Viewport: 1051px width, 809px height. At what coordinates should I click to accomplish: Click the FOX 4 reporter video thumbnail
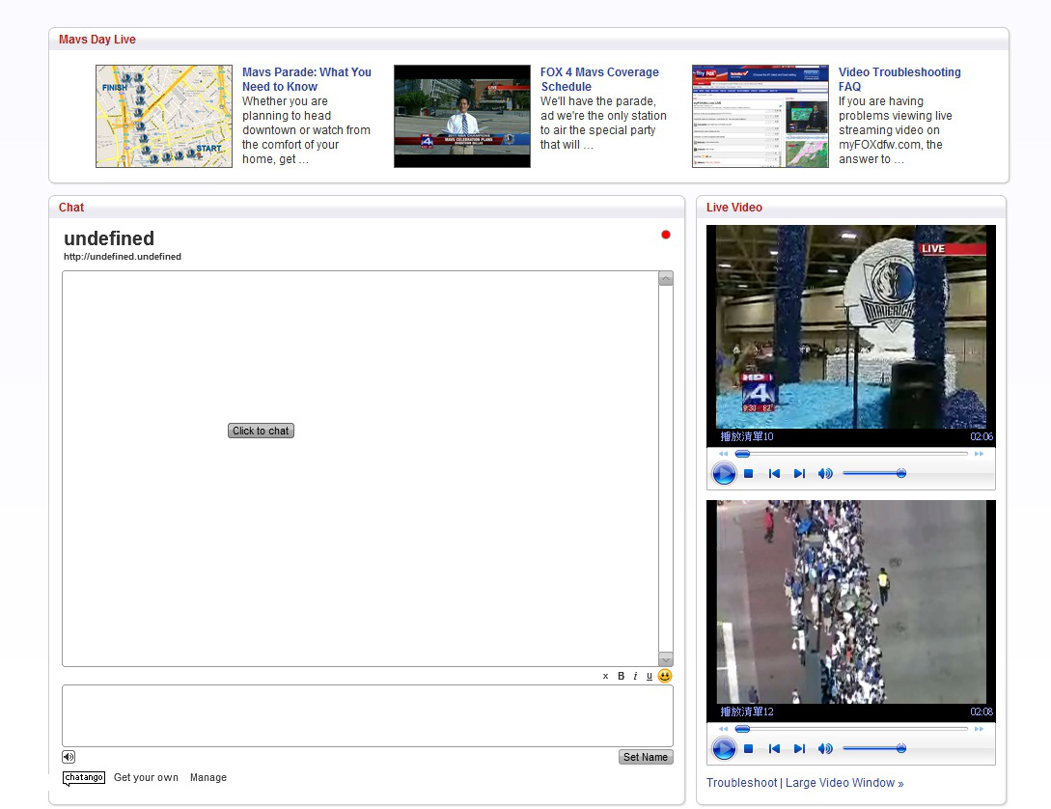(x=462, y=116)
